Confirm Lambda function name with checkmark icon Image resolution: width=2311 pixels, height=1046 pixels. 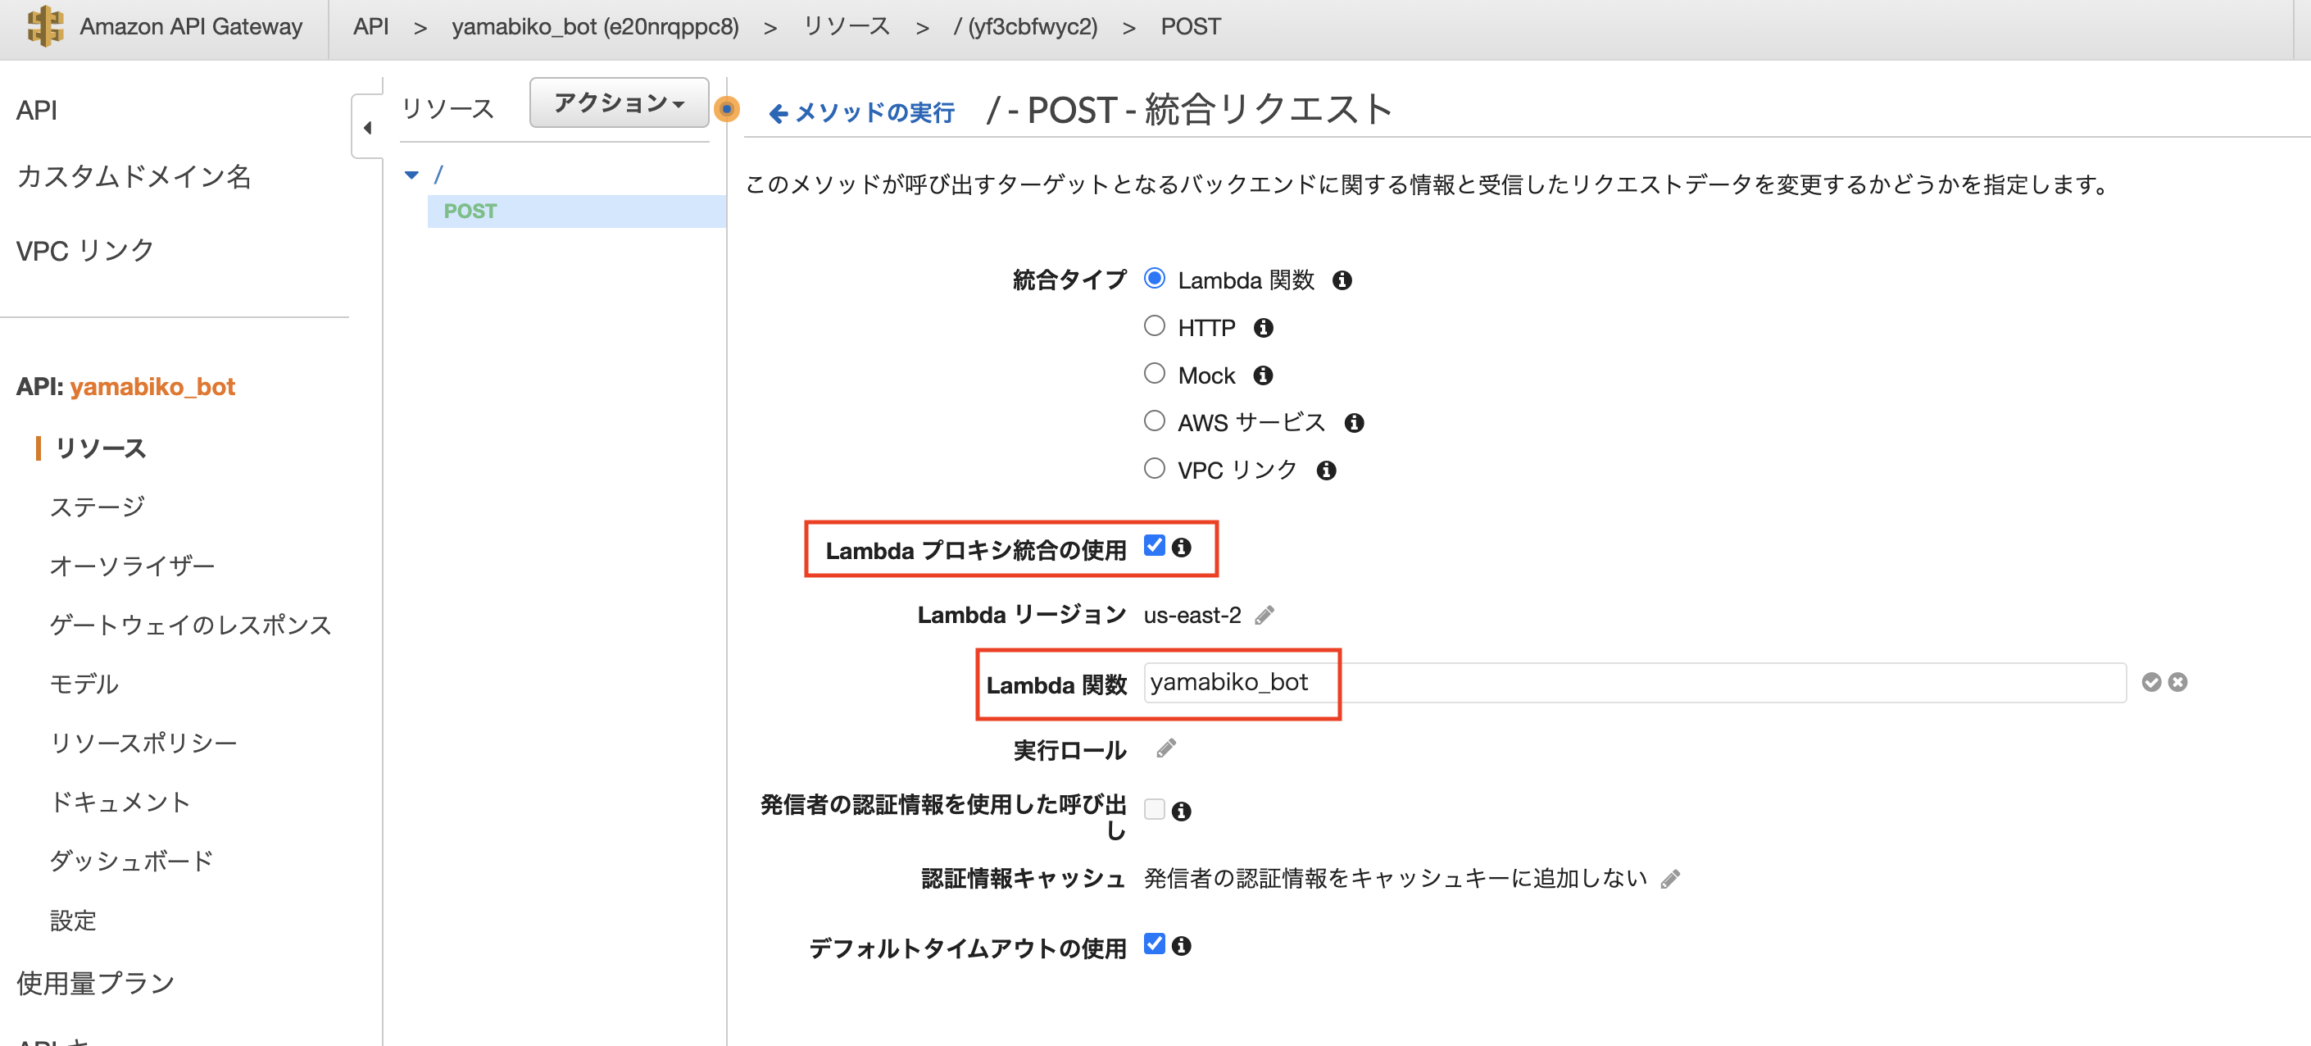pyautogui.click(x=2151, y=683)
